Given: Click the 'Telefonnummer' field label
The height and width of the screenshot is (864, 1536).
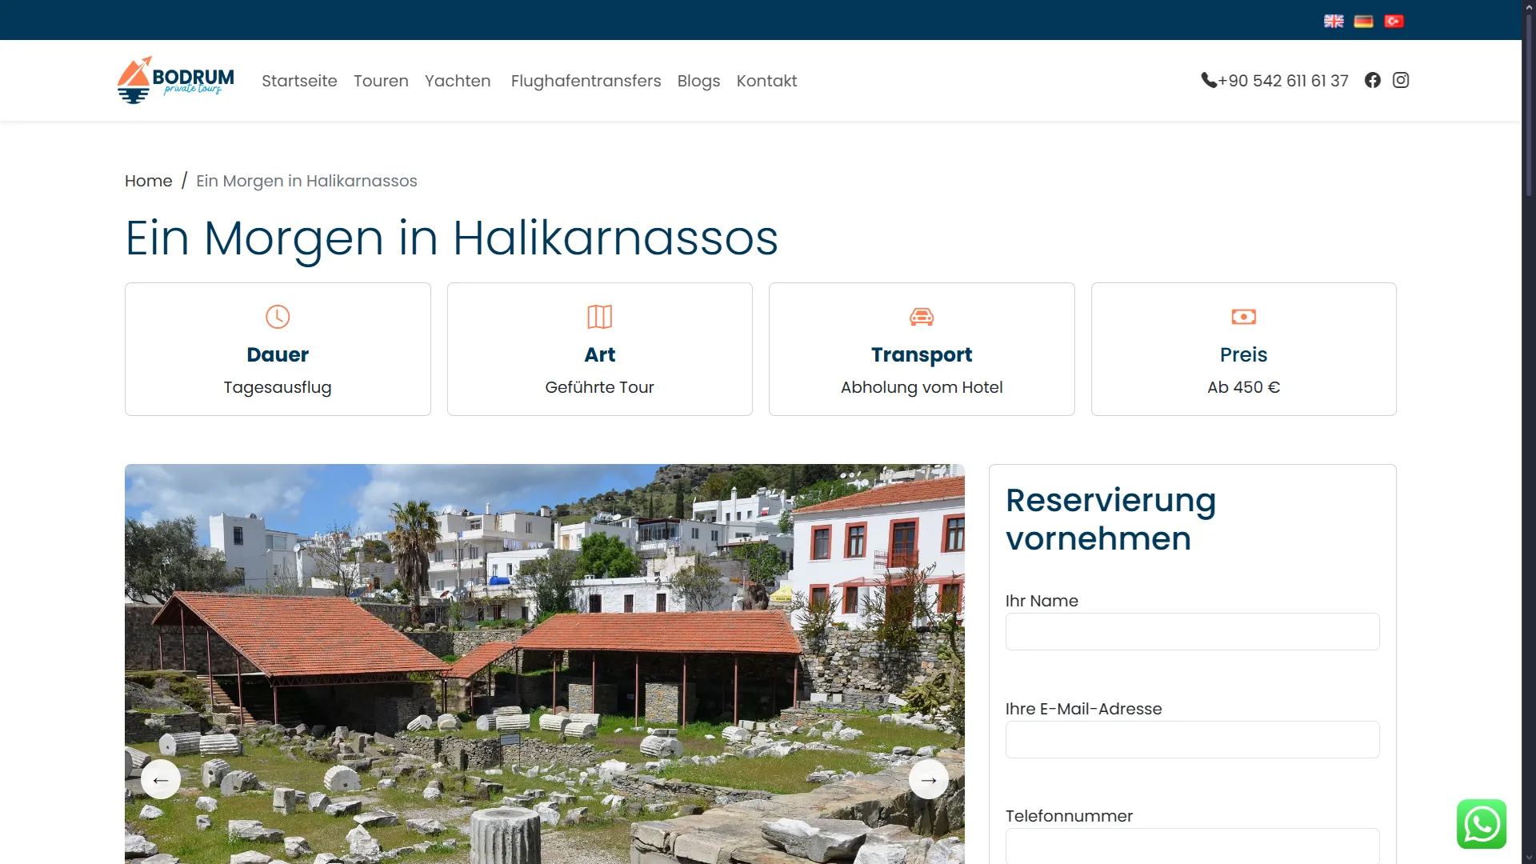Looking at the screenshot, I should click(1069, 816).
